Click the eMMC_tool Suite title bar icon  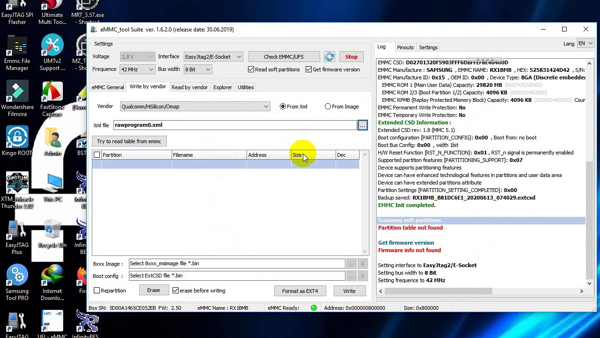94,30
